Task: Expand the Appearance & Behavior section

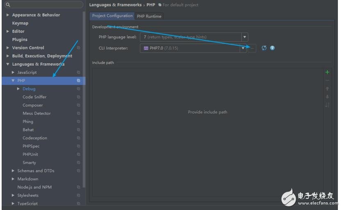Action: pos(8,15)
